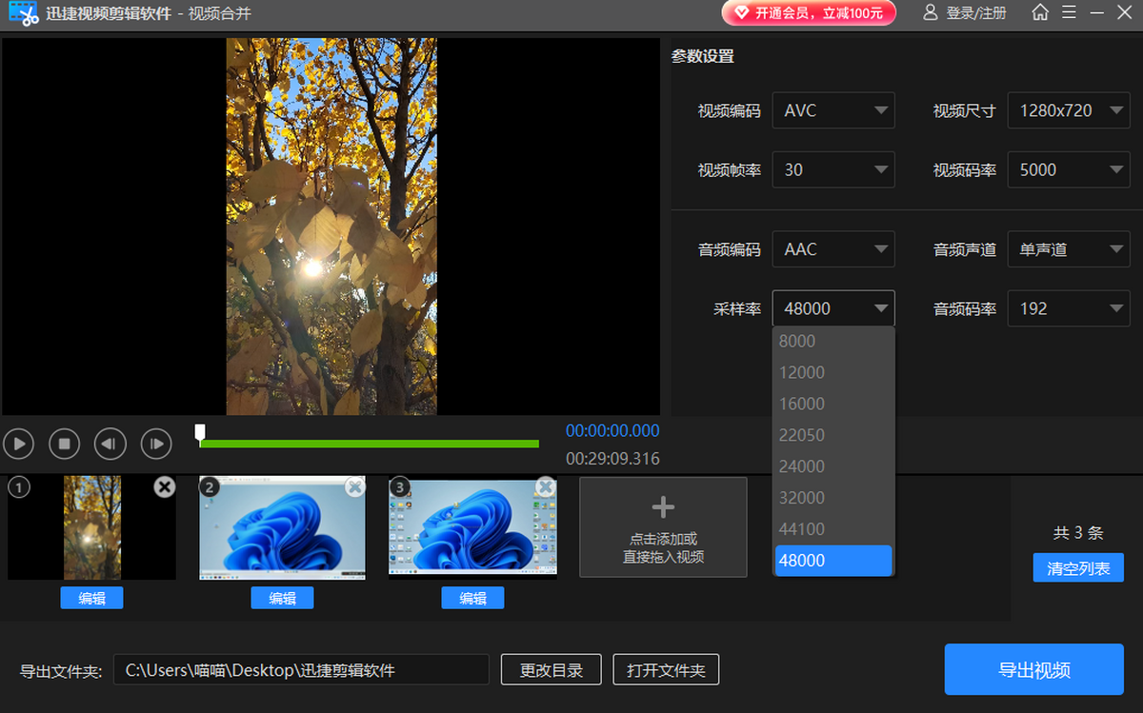Remove the second video clip
This screenshot has height=713, width=1143.
click(x=355, y=487)
